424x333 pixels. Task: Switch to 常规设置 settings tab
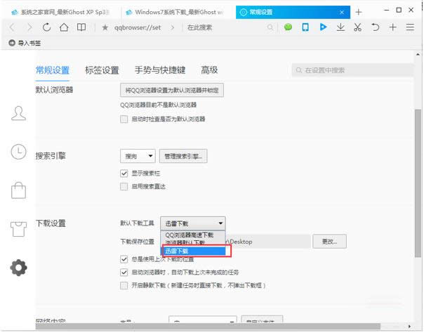53,70
